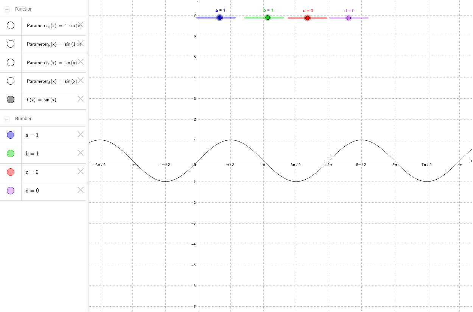Toggle visibility of slider d = 0
473x312 pixels.
point(11,191)
